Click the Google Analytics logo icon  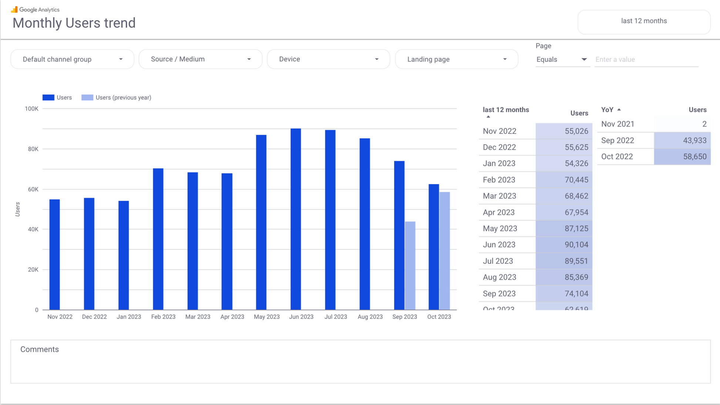point(14,10)
